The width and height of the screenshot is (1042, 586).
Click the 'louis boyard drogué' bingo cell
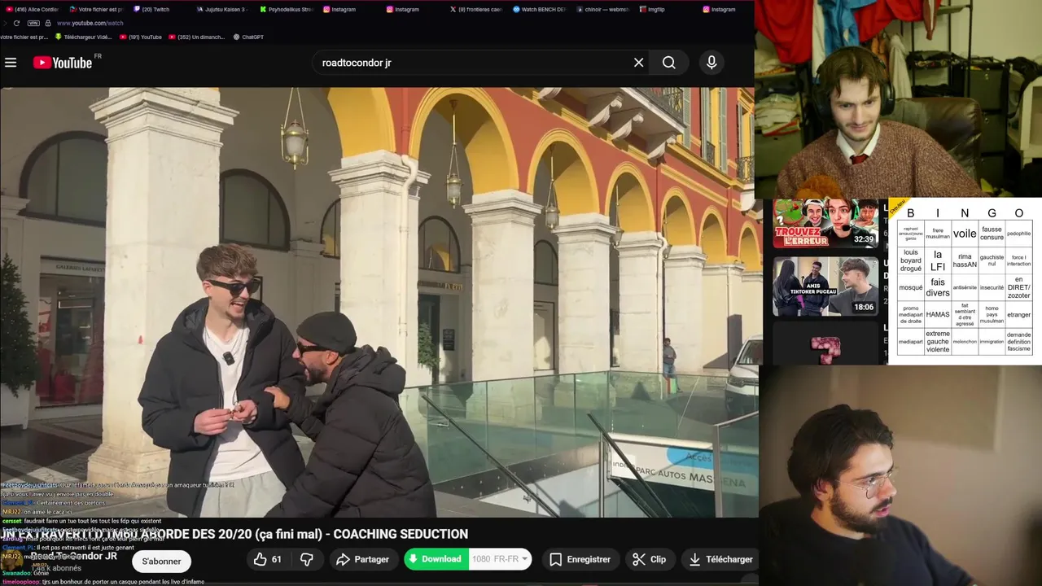[911, 260]
